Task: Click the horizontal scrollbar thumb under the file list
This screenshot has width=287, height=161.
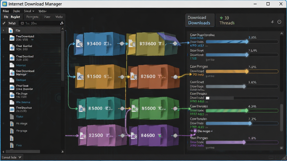Action: 23,151
